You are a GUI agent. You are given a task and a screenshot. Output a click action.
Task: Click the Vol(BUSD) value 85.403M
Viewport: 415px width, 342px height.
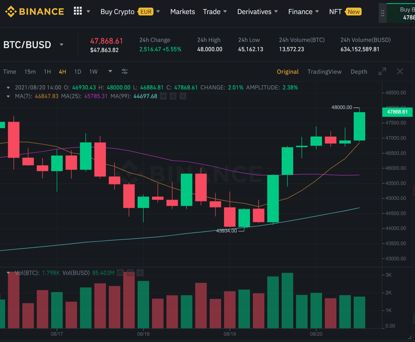[103, 272]
